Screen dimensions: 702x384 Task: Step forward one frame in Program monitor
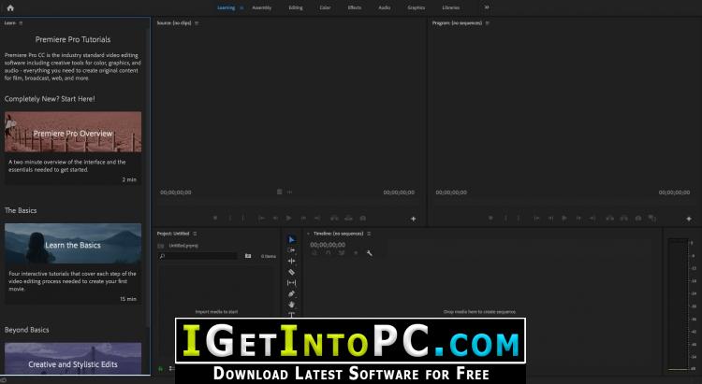click(578, 218)
